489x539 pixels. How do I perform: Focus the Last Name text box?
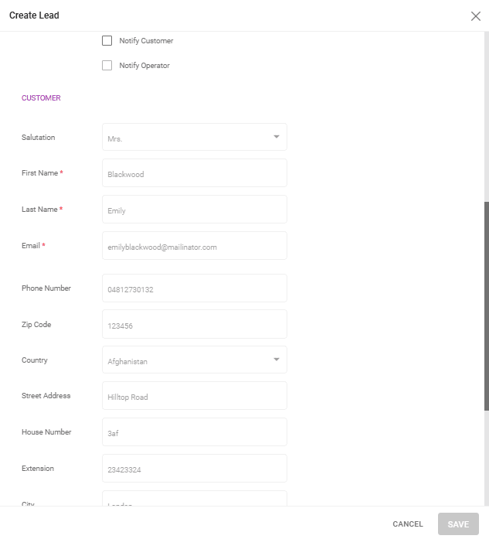tap(194, 210)
